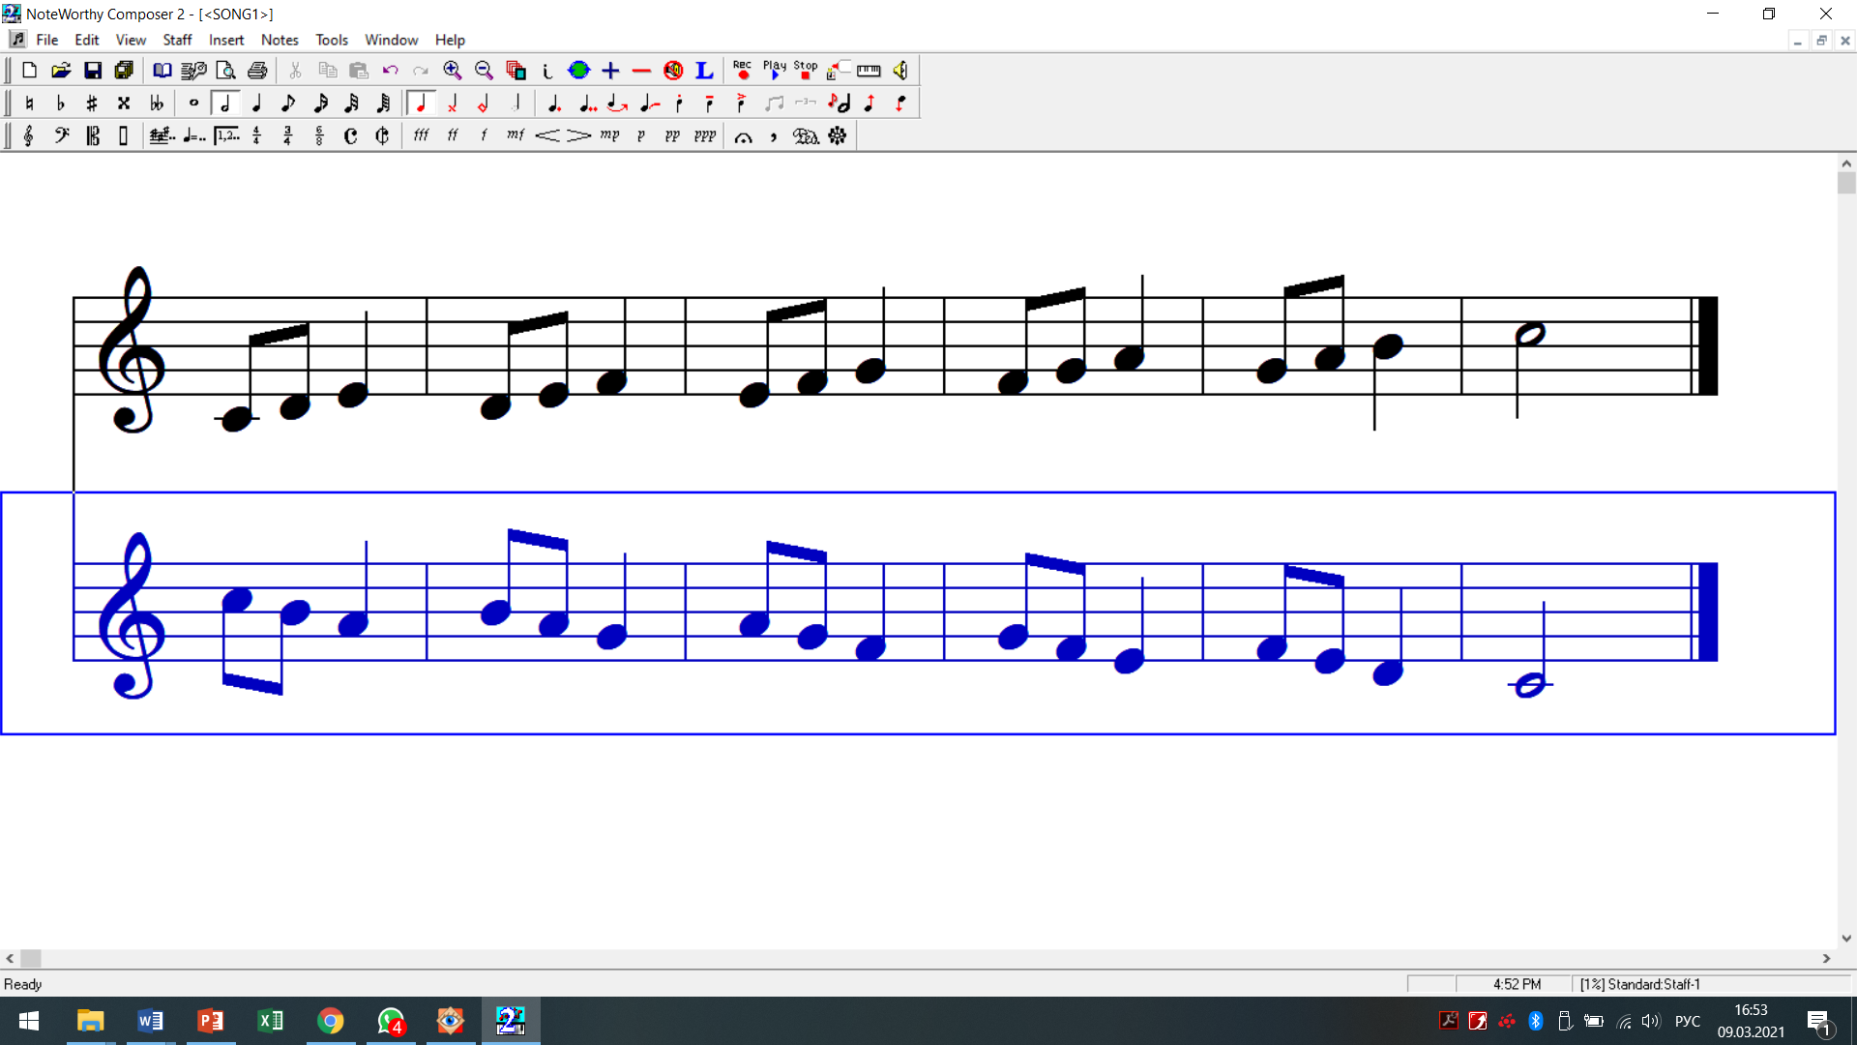Toggle the sharp accidental
The image size is (1857, 1045).
pyautogui.click(x=92, y=103)
